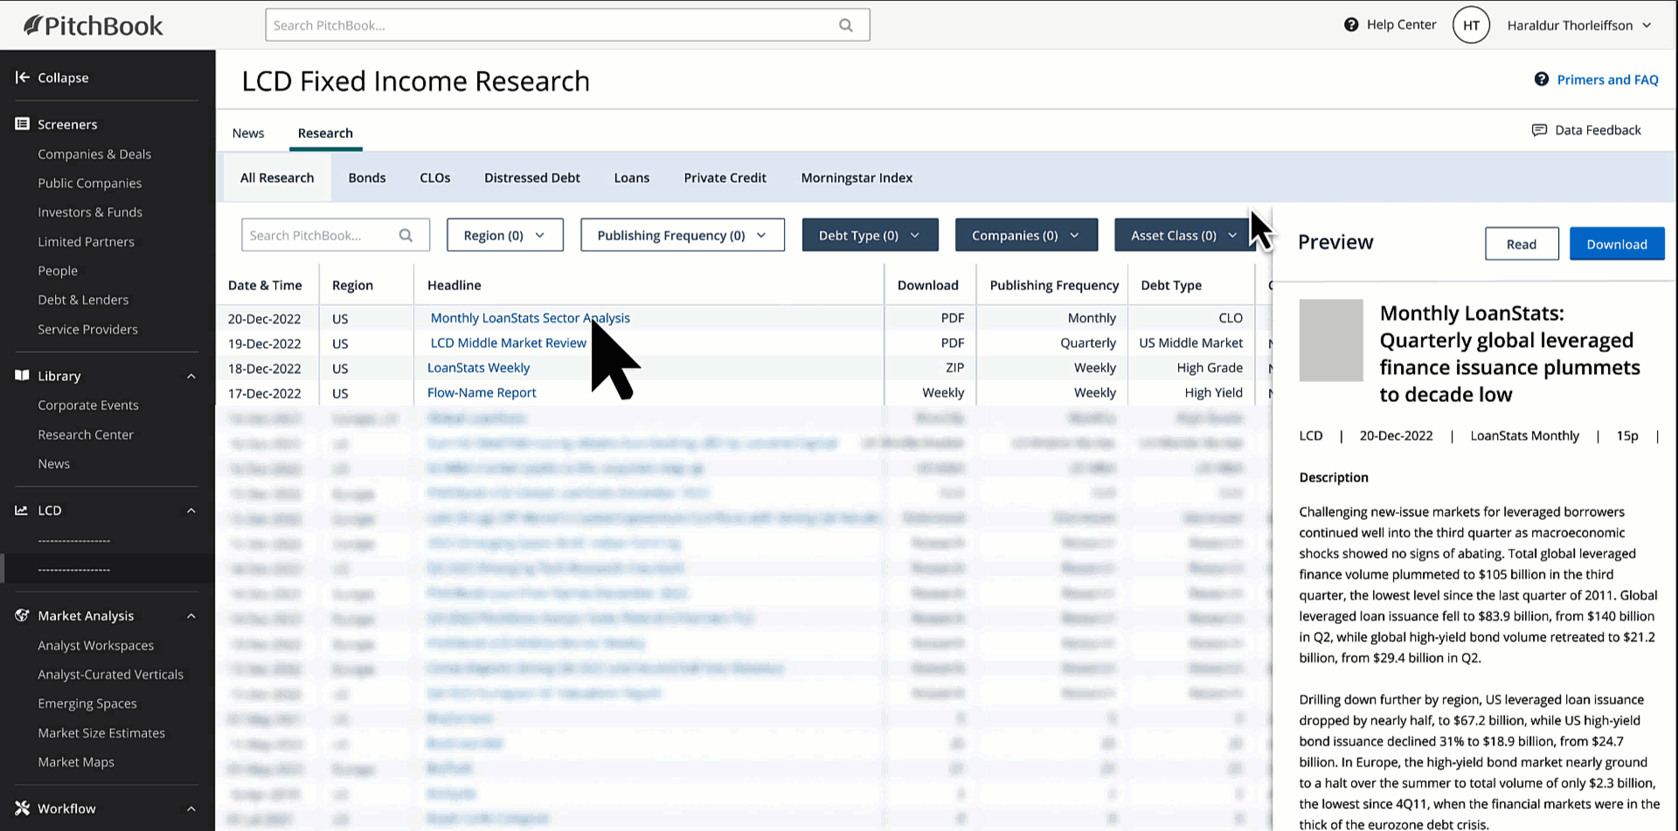Click the HT user avatar
1678x831 pixels.
pos(1471,25)
